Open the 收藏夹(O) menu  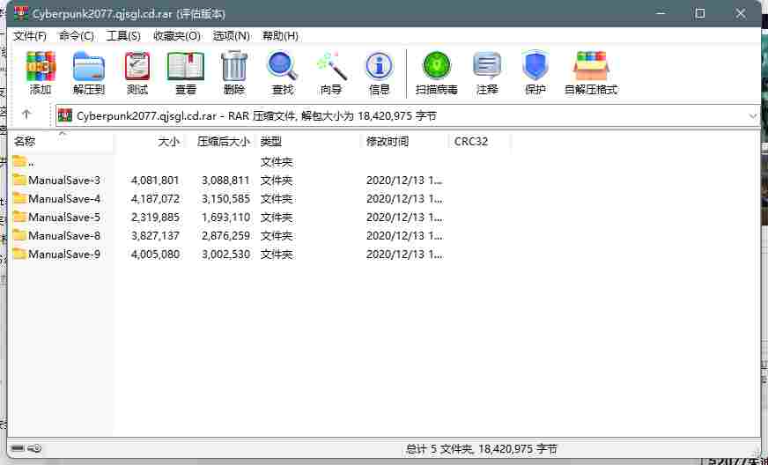(177, 36)
